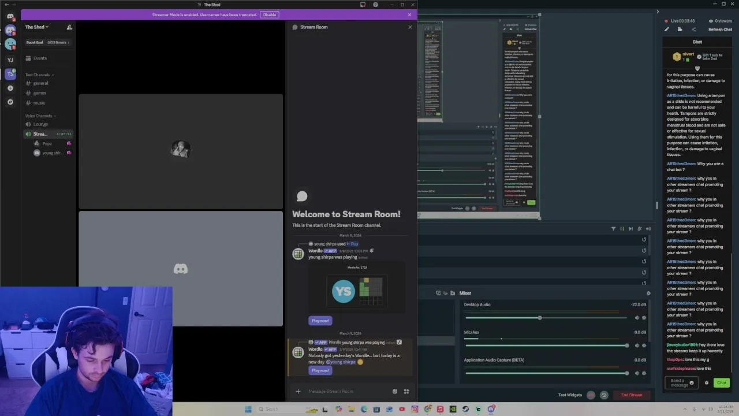The width and height of the screenshot is (739, 416).
Task: Open Application Audio Capture settings gear
Action: coord(644,373)
